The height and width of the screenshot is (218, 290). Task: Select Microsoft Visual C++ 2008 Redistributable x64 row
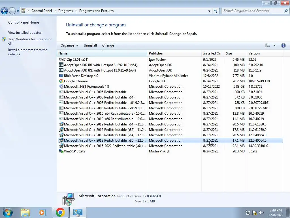point(170,103)
